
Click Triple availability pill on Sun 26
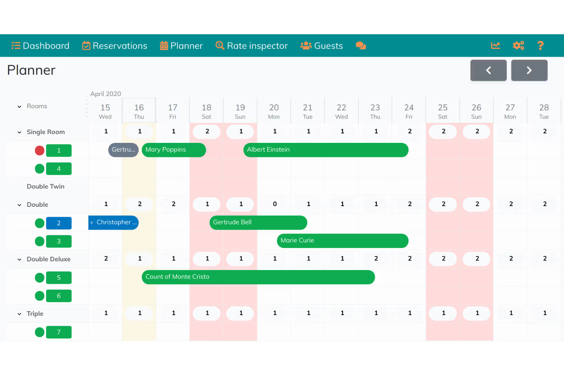click(477, 313)
